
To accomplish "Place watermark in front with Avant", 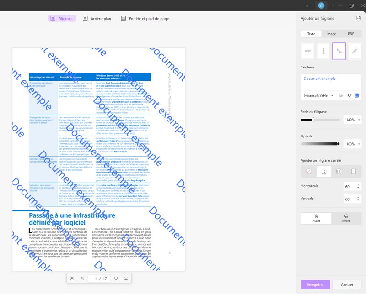I will tap(316, 218).
